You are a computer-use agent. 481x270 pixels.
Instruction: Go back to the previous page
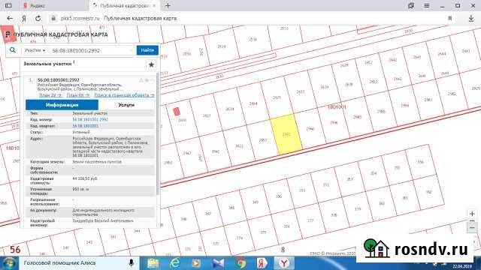(10, 18)
